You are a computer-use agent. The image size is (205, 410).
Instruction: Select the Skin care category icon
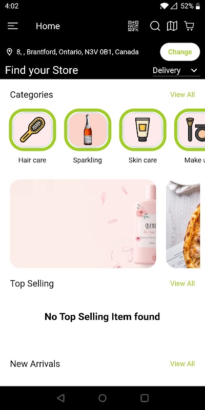[143, 130]
